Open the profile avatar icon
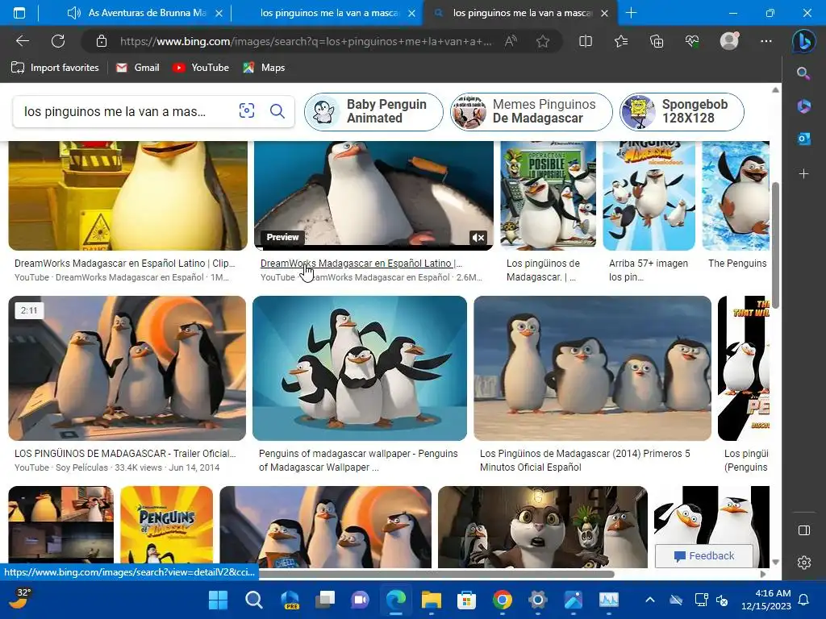 [x=729, y=40]
